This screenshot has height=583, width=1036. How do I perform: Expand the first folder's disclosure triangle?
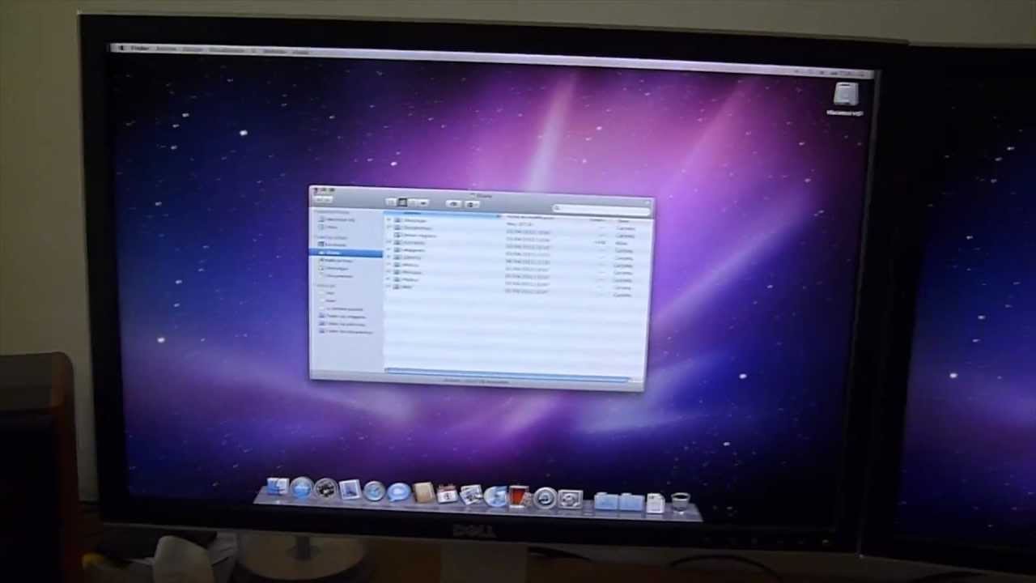(389, 220)
